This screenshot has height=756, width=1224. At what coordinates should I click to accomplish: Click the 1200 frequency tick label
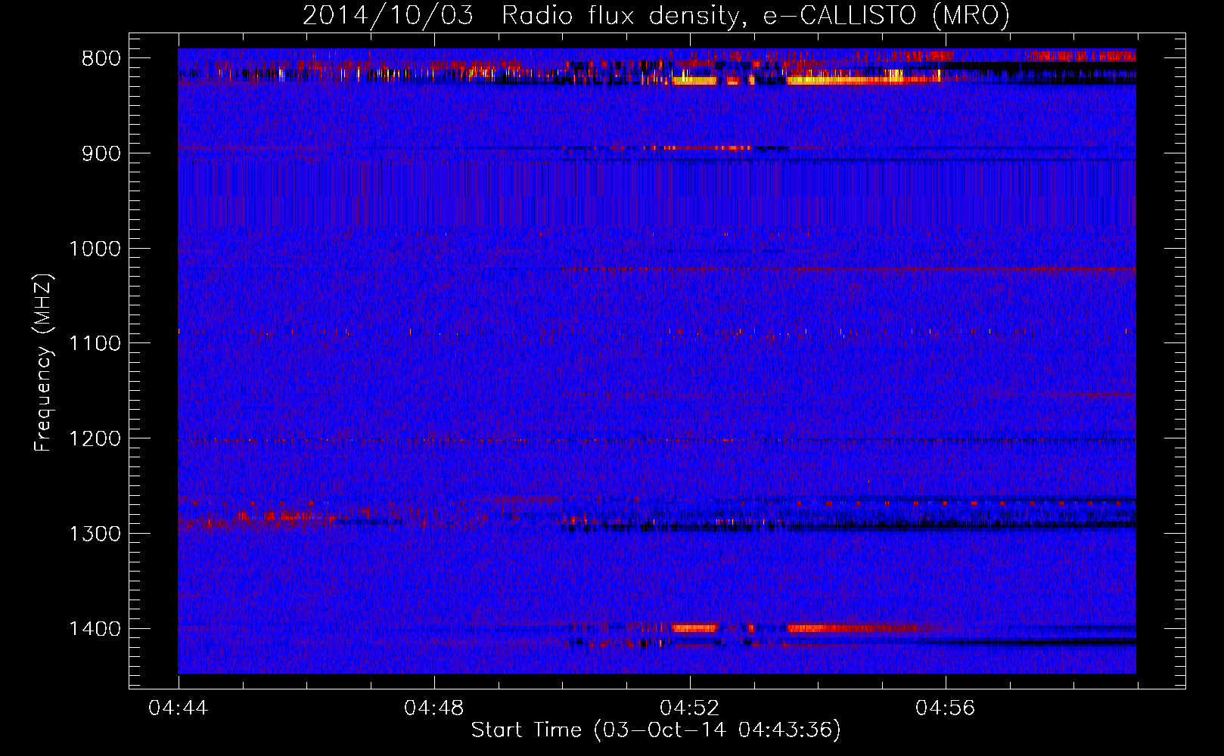pos(95,439)
